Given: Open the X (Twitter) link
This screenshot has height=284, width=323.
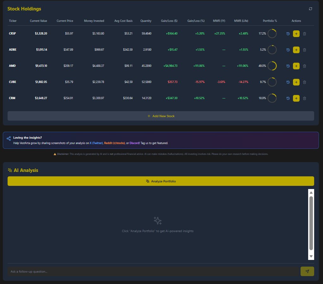Looking at the screenshot, I should tap(96, 143).
